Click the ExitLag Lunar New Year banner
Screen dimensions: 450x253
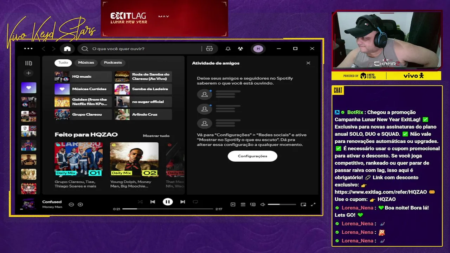click(x=165, y=18)
